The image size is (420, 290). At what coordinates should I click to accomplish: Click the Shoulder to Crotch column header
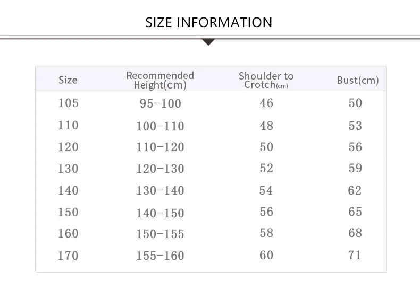pos(266,80)
